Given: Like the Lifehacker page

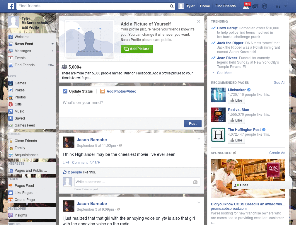Looking at the screenshot, I should pyautogui.click(x=236, y=100).
